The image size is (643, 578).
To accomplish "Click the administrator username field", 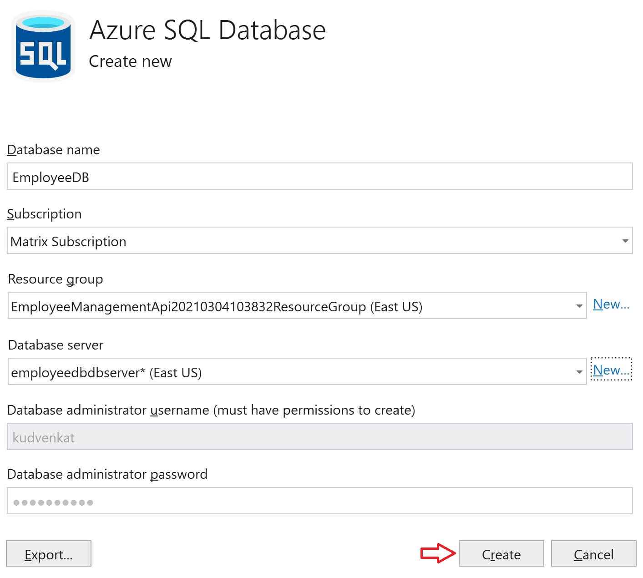I will (319, 436).
